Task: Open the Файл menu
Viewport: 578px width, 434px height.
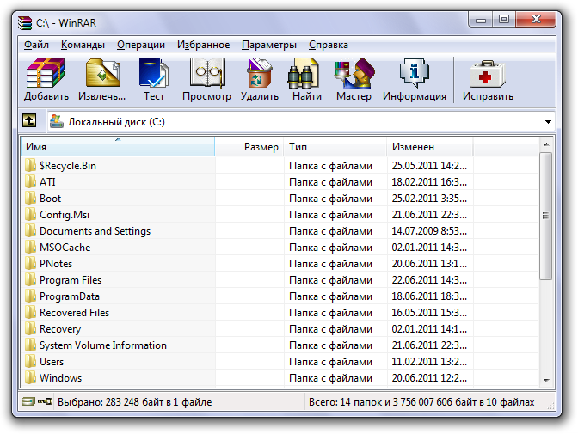Action: point(36,45)
